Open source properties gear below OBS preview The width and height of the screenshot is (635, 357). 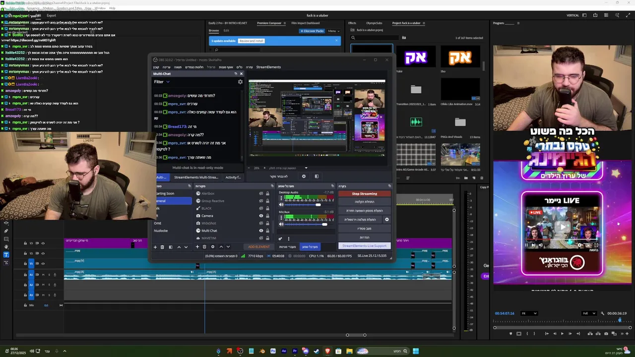[304, 176]
